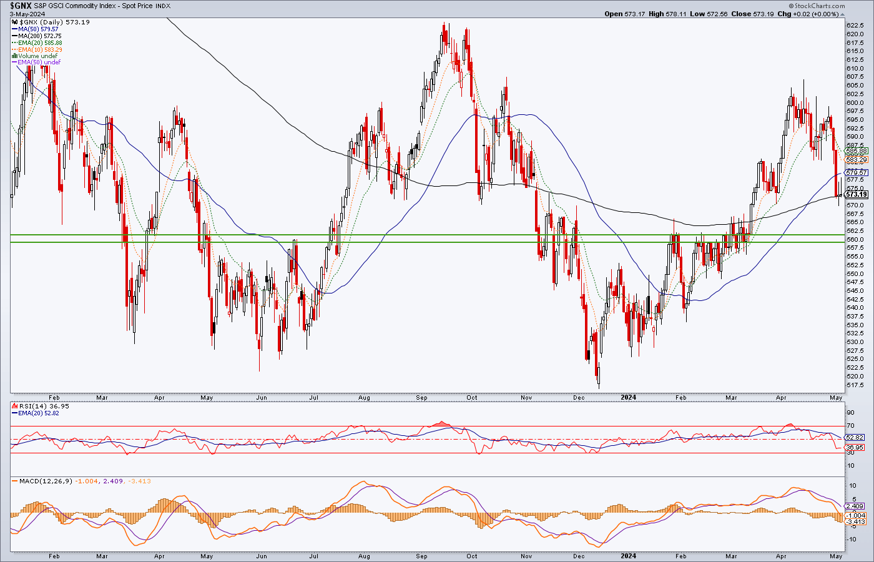Select the RSI(14) 36.95 indicator label
Viewport: 874px width, 562px height.
click(x=44, y=406)
